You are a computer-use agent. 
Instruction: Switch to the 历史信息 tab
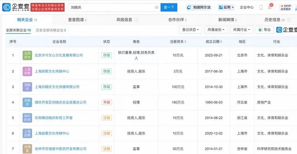coord(274,20)
